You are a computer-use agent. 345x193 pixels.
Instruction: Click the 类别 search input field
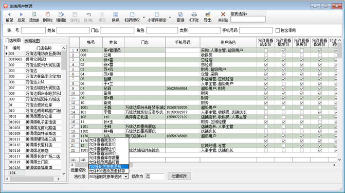tap(205, 30)
